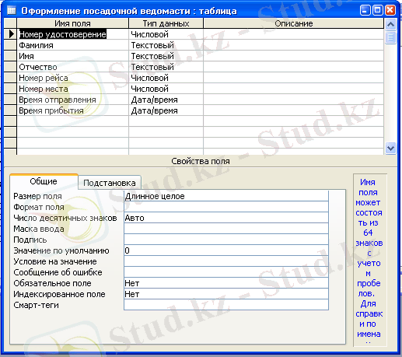402x357 pixels.
Task: Click the description cell of Фамилия row
Action: [294, 45]
